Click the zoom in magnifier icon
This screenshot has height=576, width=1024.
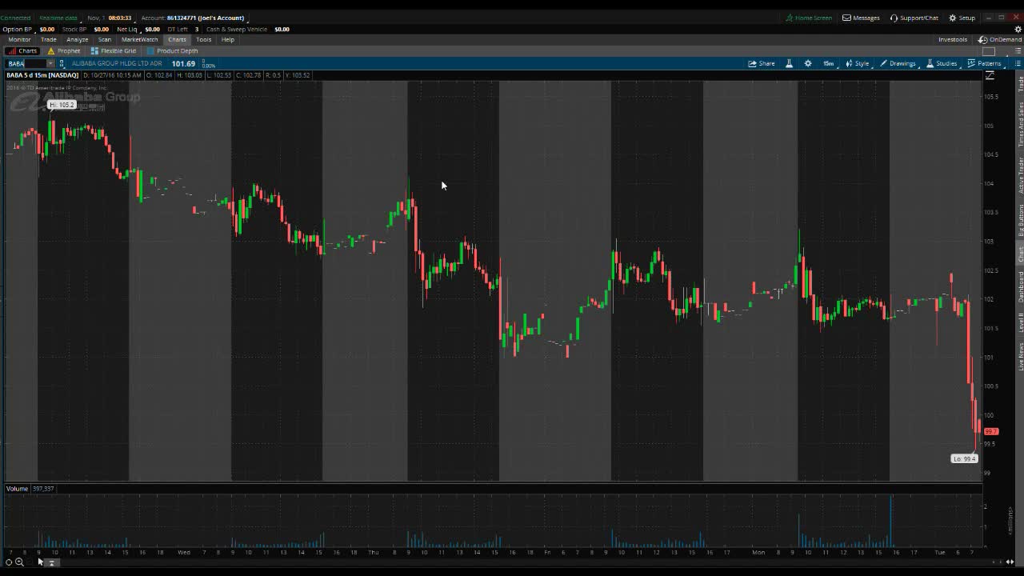pyautogui.click(x=19, y=562)
